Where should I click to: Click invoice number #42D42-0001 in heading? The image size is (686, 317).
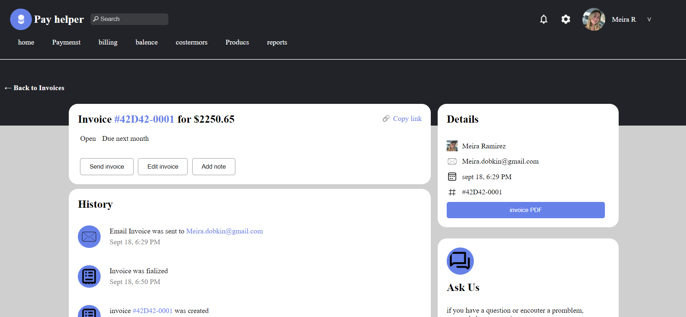tap(144, 119)
